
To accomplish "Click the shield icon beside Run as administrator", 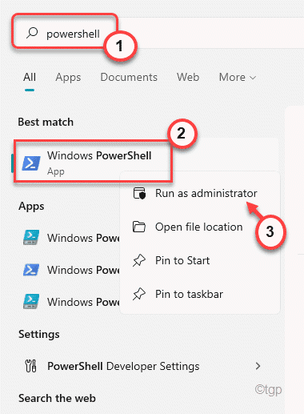I will pos(139,193).
